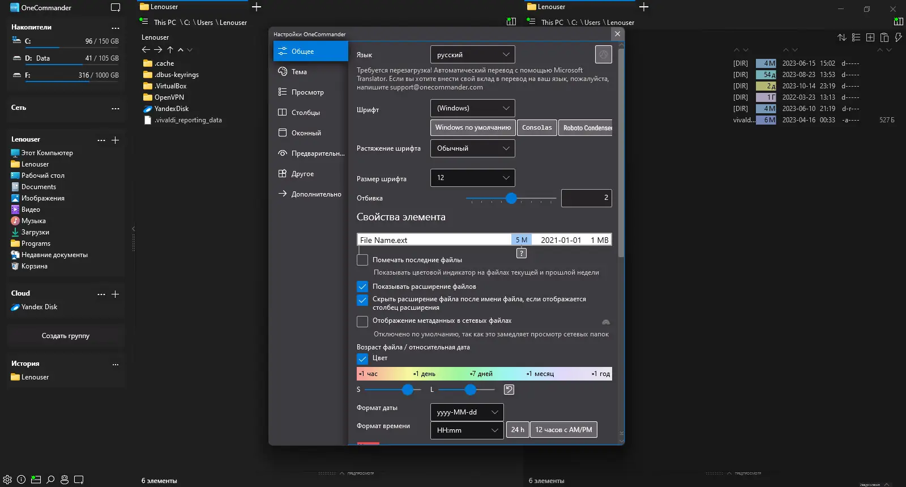Open the Формат даты dropdown

pyautogui.click(x=467, y=412)
